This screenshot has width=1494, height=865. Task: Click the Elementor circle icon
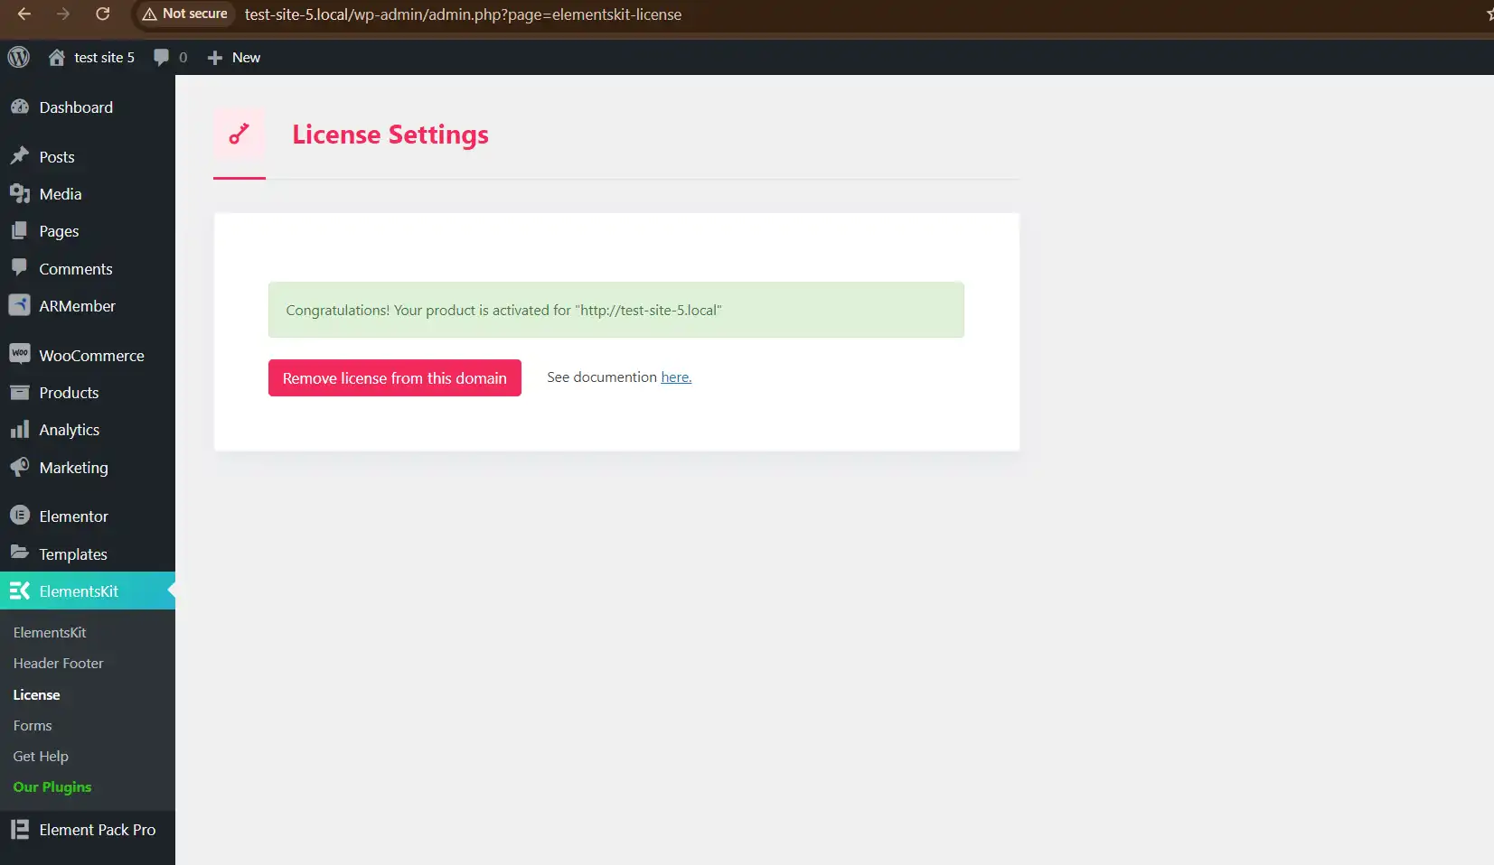pos(19,516)
